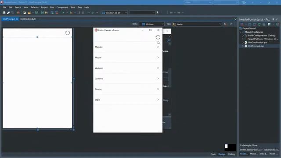Click the search magnifier icon behind the Lista window
The height and width of the screenshot is (158, 281).
tap(169, 40)
